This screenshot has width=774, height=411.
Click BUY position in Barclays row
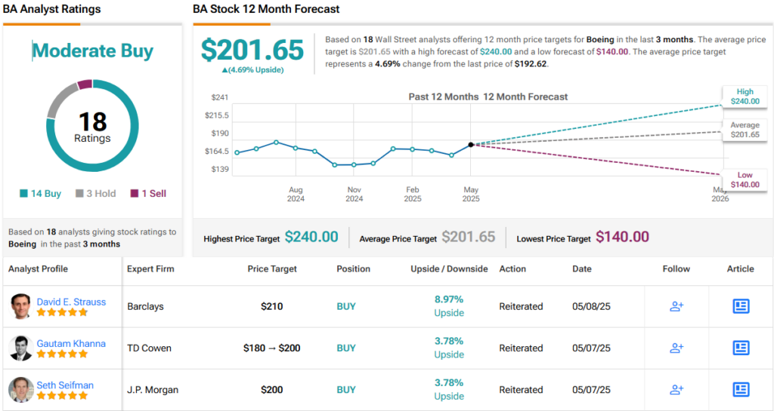[x=346, y=306]
